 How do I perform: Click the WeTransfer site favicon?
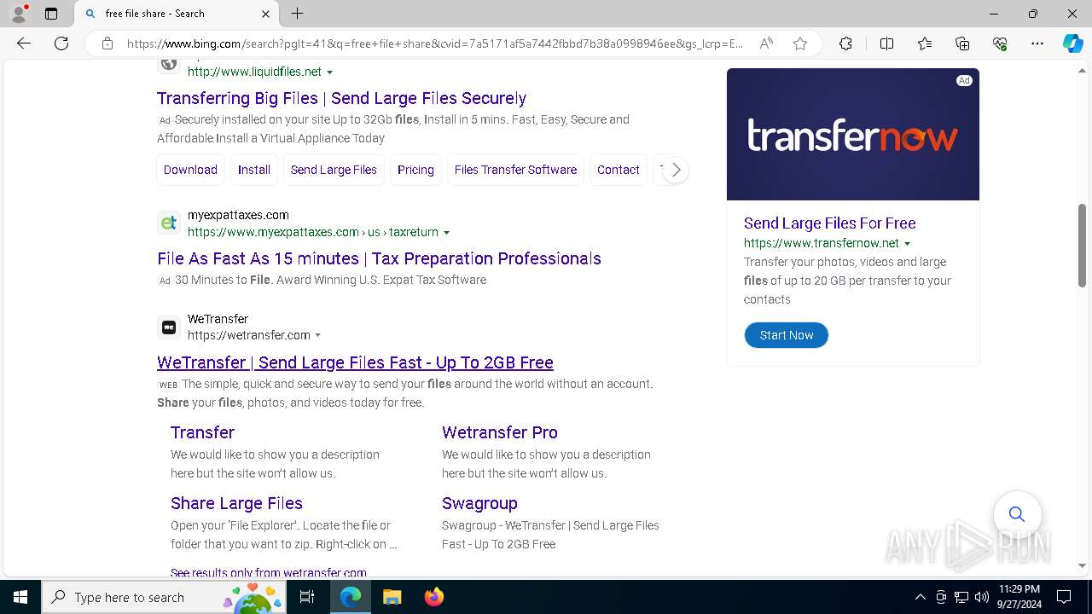169,327
